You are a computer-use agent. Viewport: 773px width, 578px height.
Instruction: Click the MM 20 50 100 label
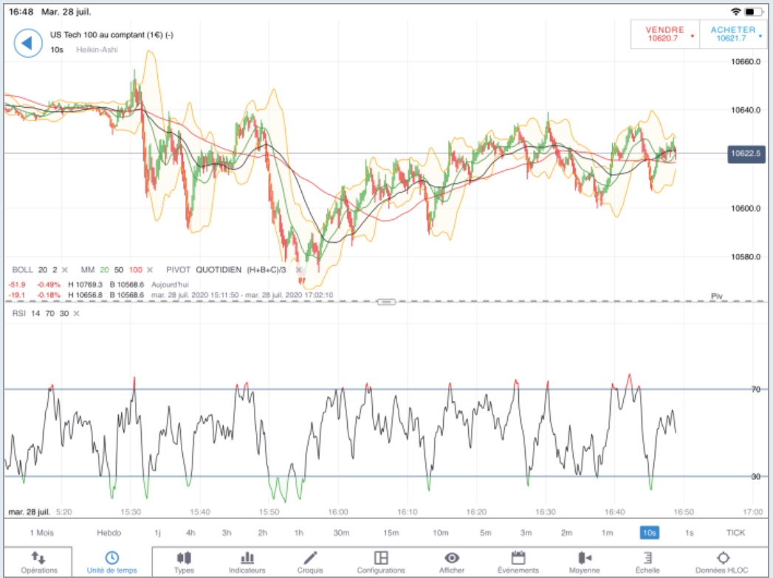tap(111, 270)
